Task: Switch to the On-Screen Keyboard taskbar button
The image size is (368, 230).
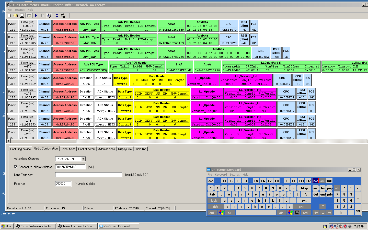Action: pos(119,226)
